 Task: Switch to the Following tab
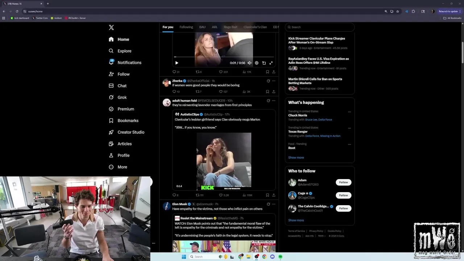(x=186, y=27)
